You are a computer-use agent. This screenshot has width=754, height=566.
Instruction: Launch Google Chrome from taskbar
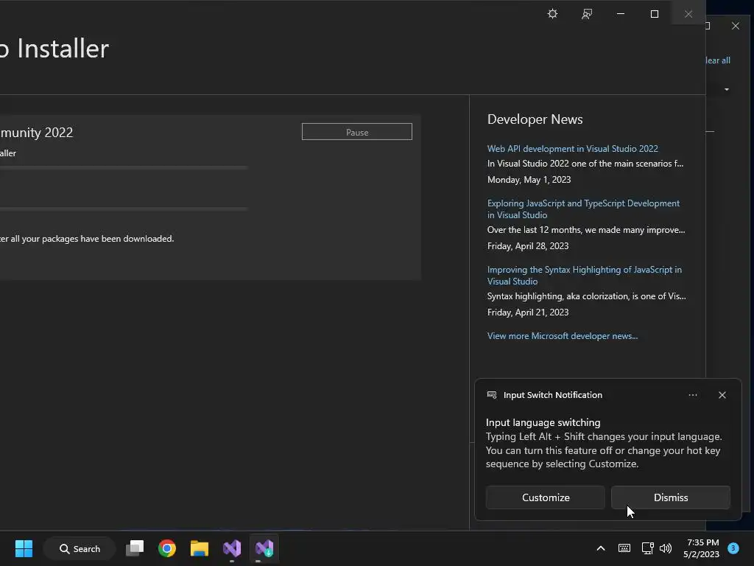[x=167, y=548]
